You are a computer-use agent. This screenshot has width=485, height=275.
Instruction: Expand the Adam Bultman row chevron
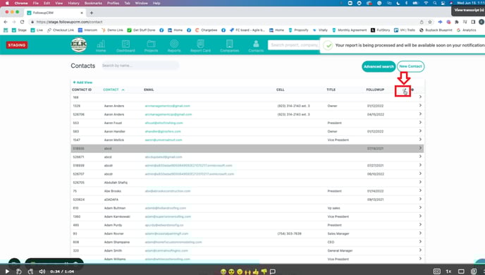[420, 207]
